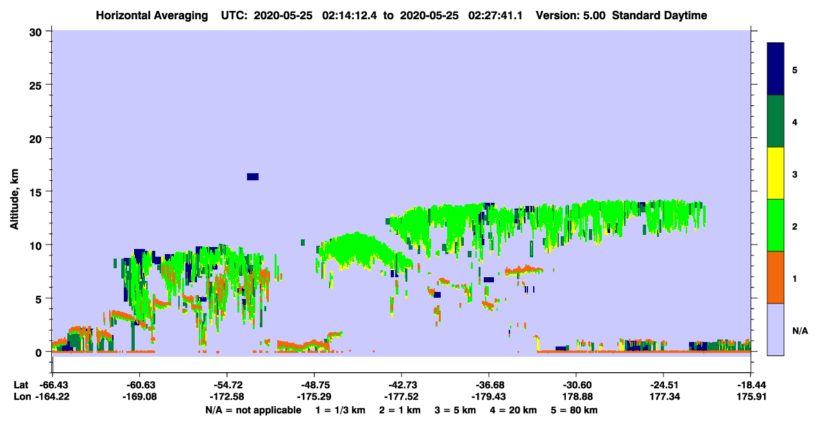
Task: Click the longitude value -177.52
Action: tap(401, 397)
